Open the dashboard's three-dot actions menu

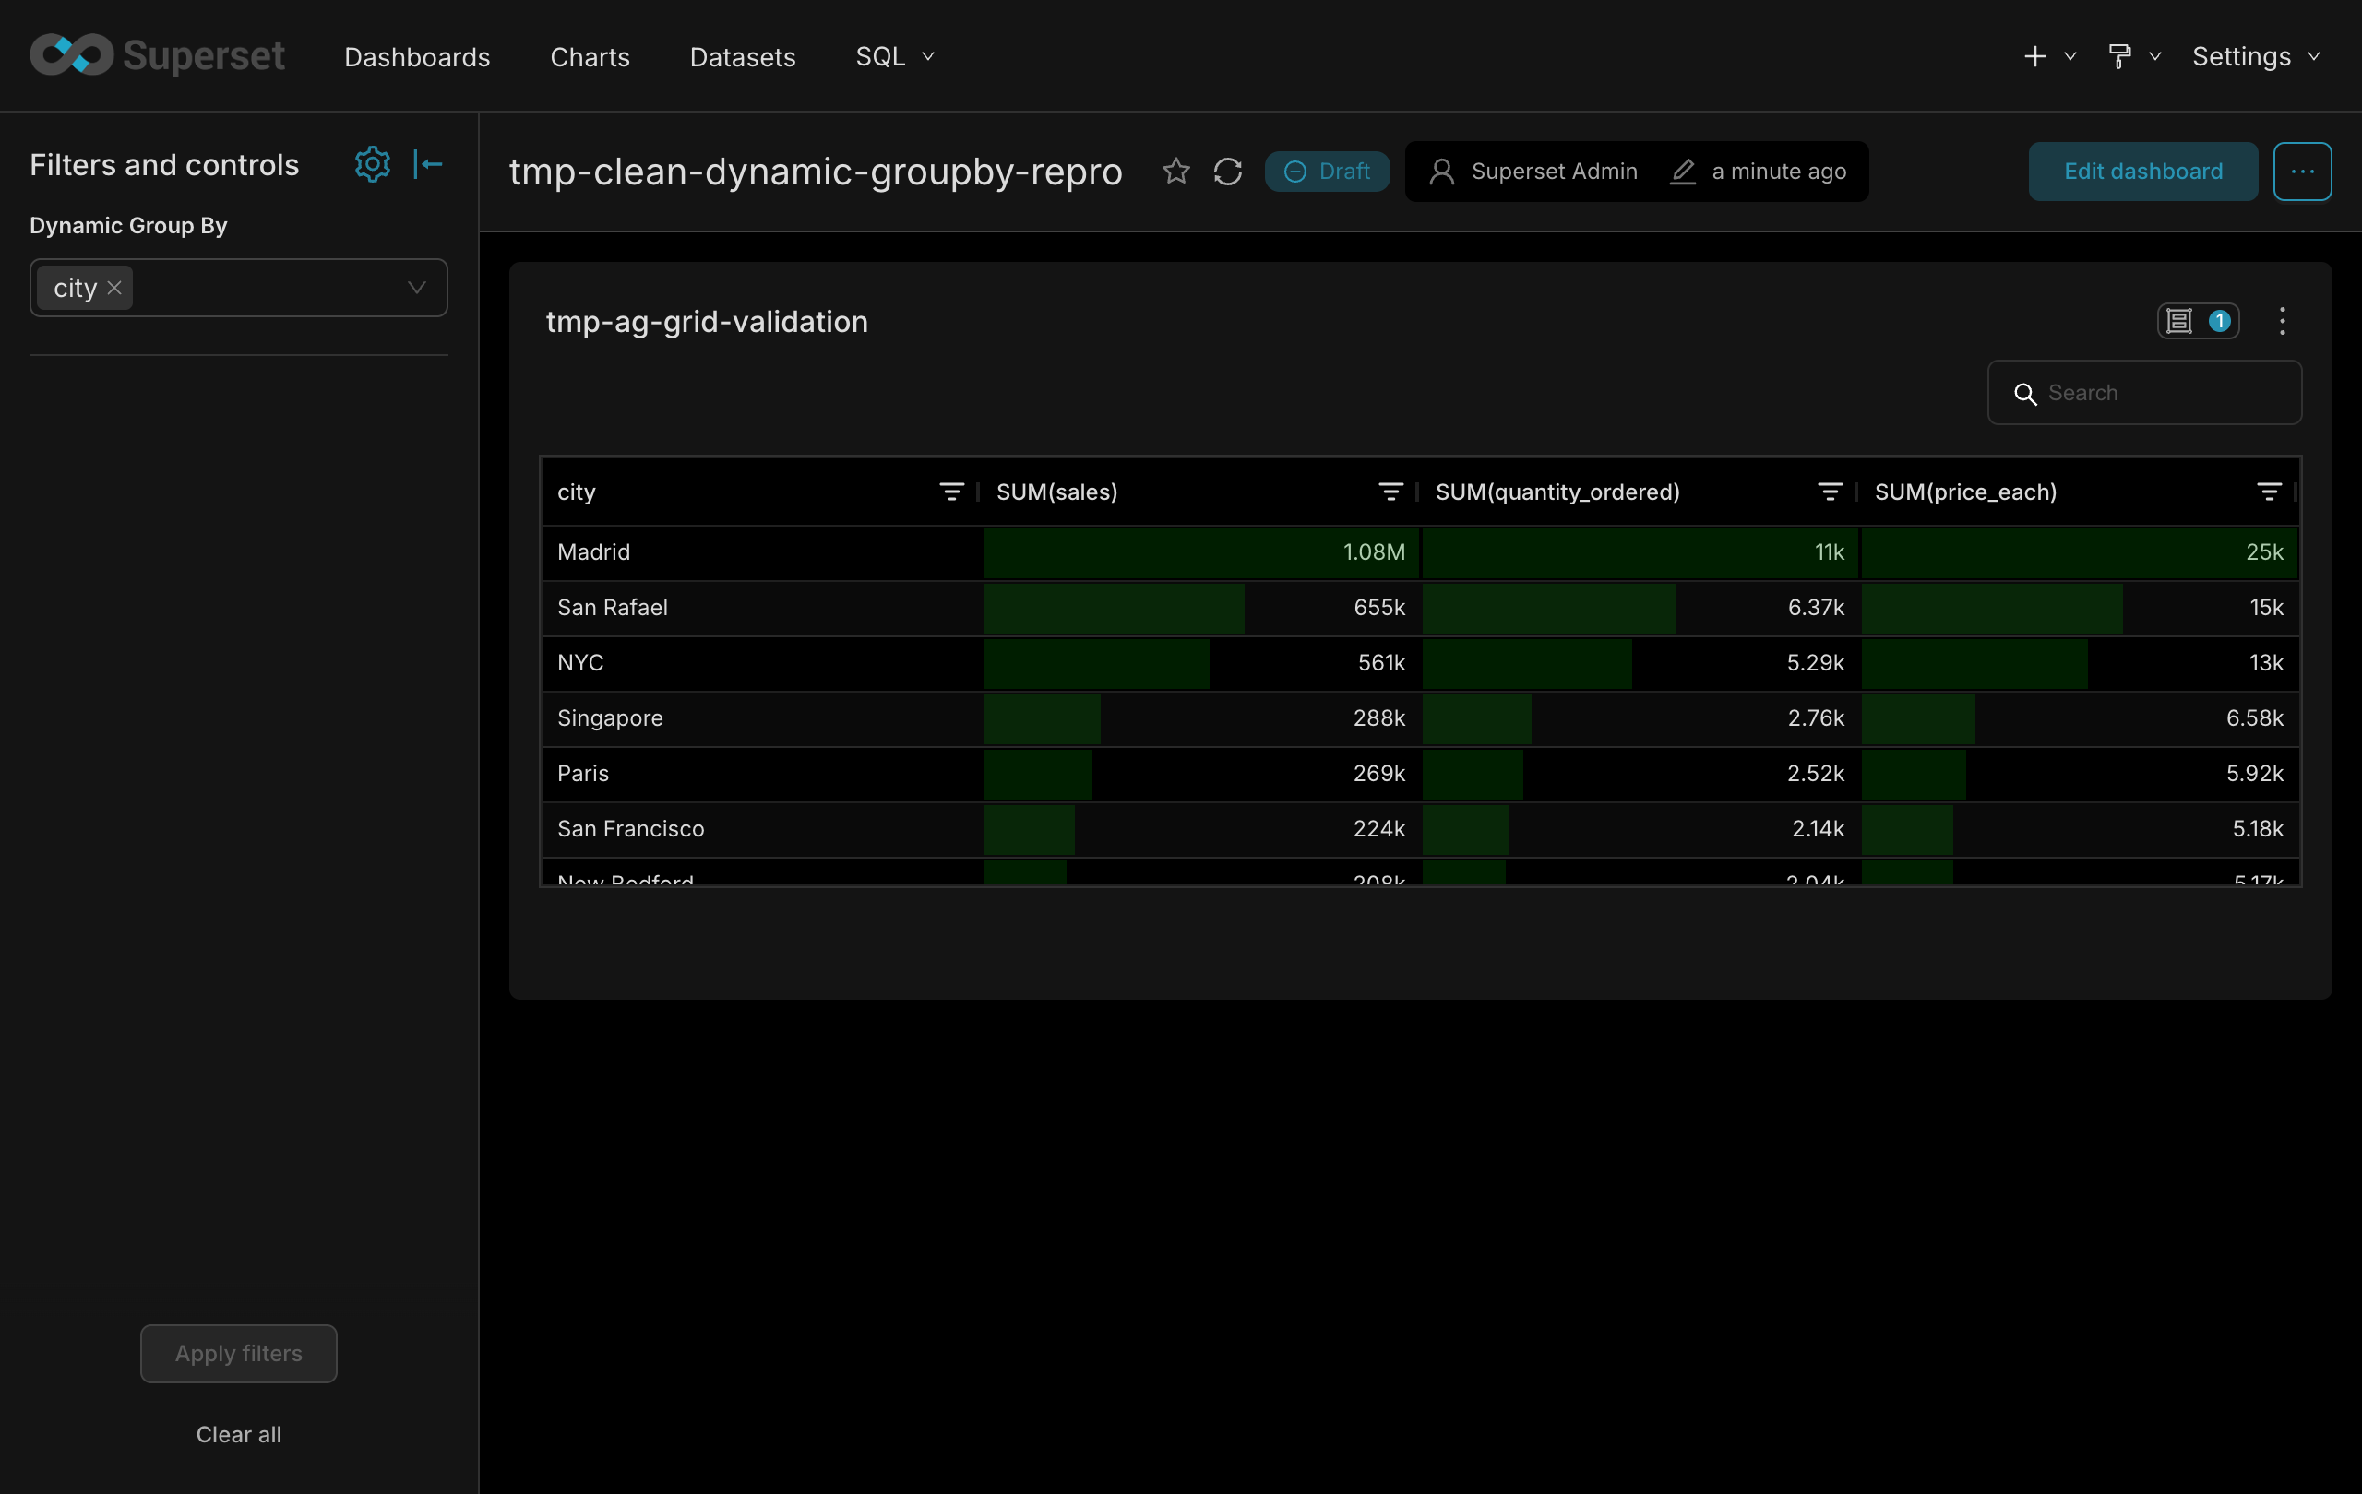2301,172
